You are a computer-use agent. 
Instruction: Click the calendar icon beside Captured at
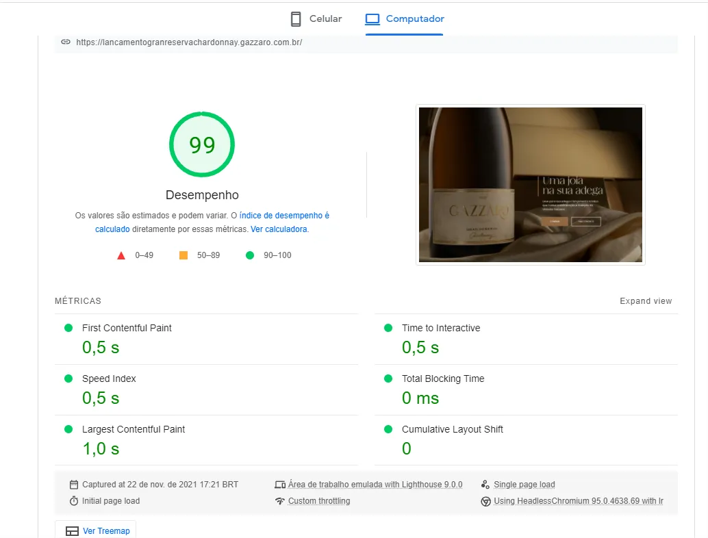[73, 485]
